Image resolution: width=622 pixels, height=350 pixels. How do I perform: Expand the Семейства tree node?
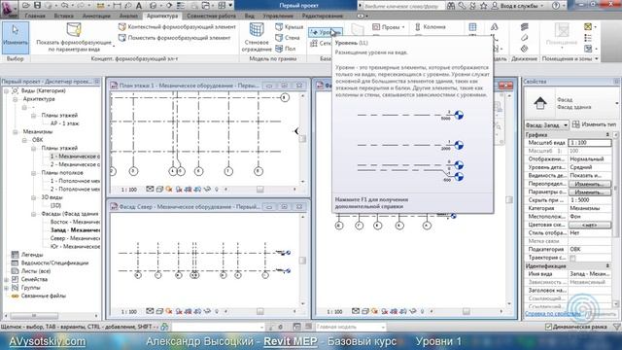pyautogui.click(x=7, y=279)
